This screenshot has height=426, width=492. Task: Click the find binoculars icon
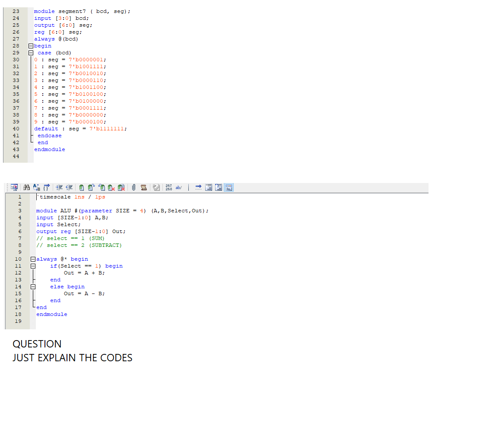coord(27,187)
